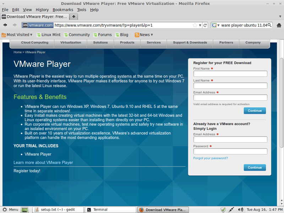Go back using the Firefox back arrow

5,25
